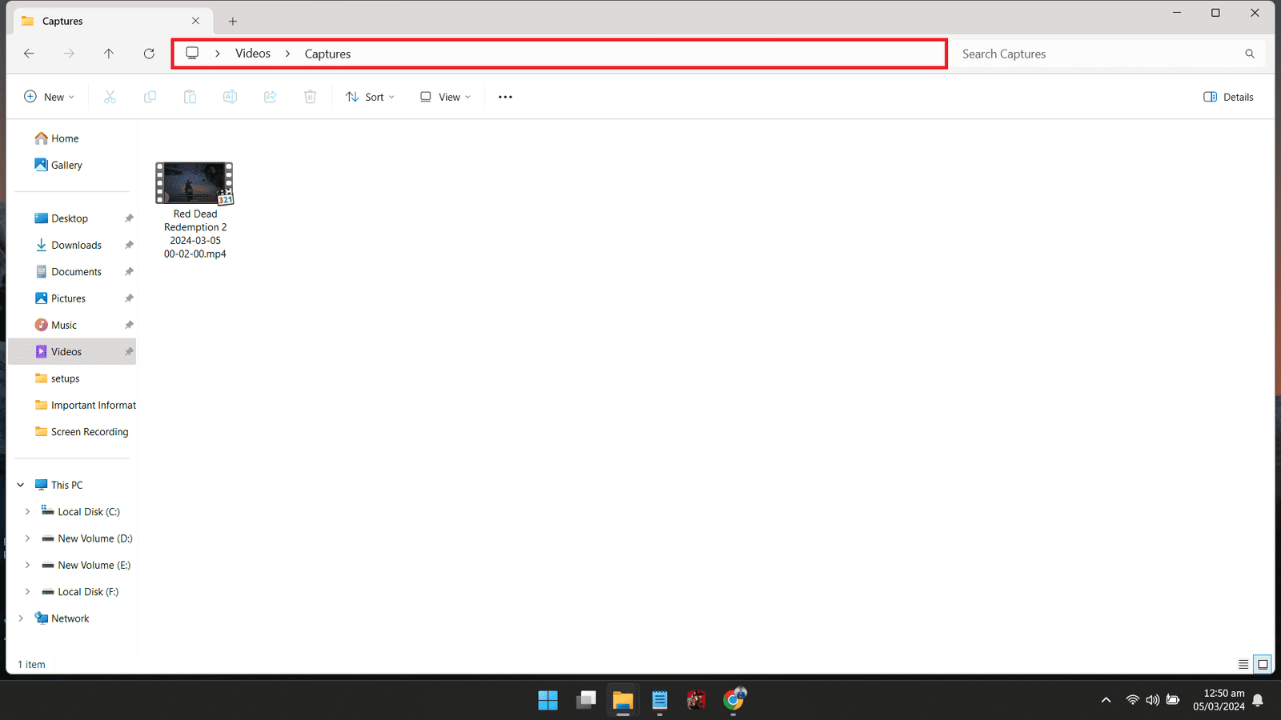Viewport: 1281px width, 720px height.
Task: Open the See more three-dots menu
Action: click(x=505, y=97)
